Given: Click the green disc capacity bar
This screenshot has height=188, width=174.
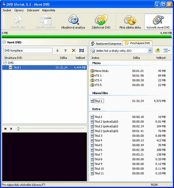Looking at the screenshot, I should 87,37.
